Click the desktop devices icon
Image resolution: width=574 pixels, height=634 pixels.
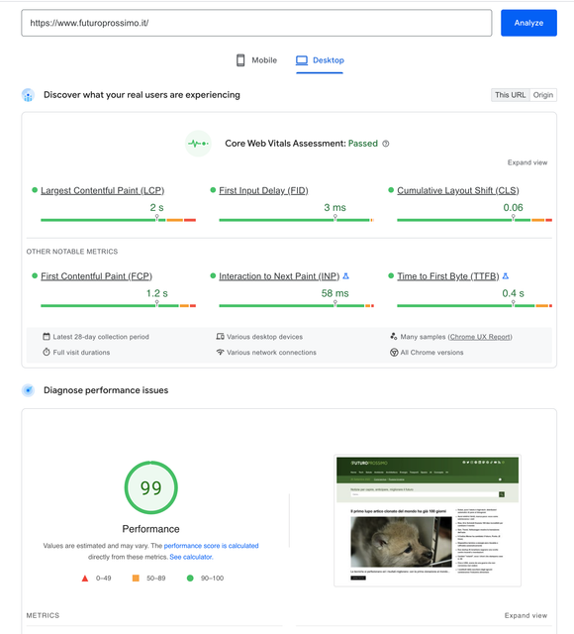(220, 337)
